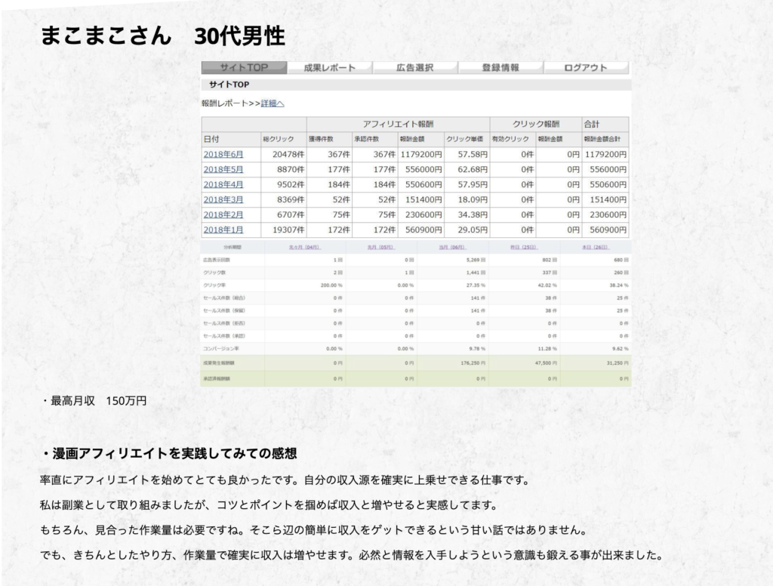The height and width of the screenshot is (586, 773).
Task: Click the サイトTOP section title bar
Action: [416, 85]
